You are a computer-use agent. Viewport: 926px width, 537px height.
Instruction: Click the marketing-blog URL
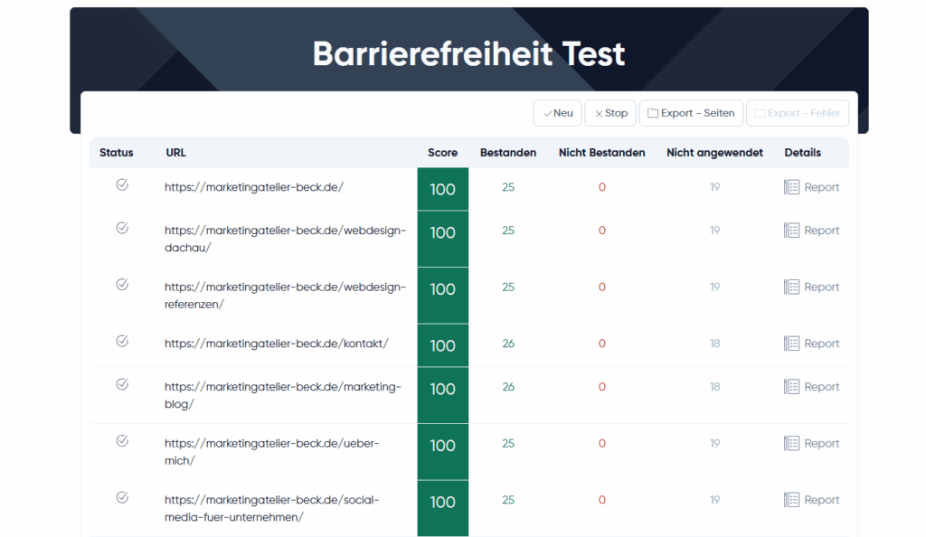point(283,395)
